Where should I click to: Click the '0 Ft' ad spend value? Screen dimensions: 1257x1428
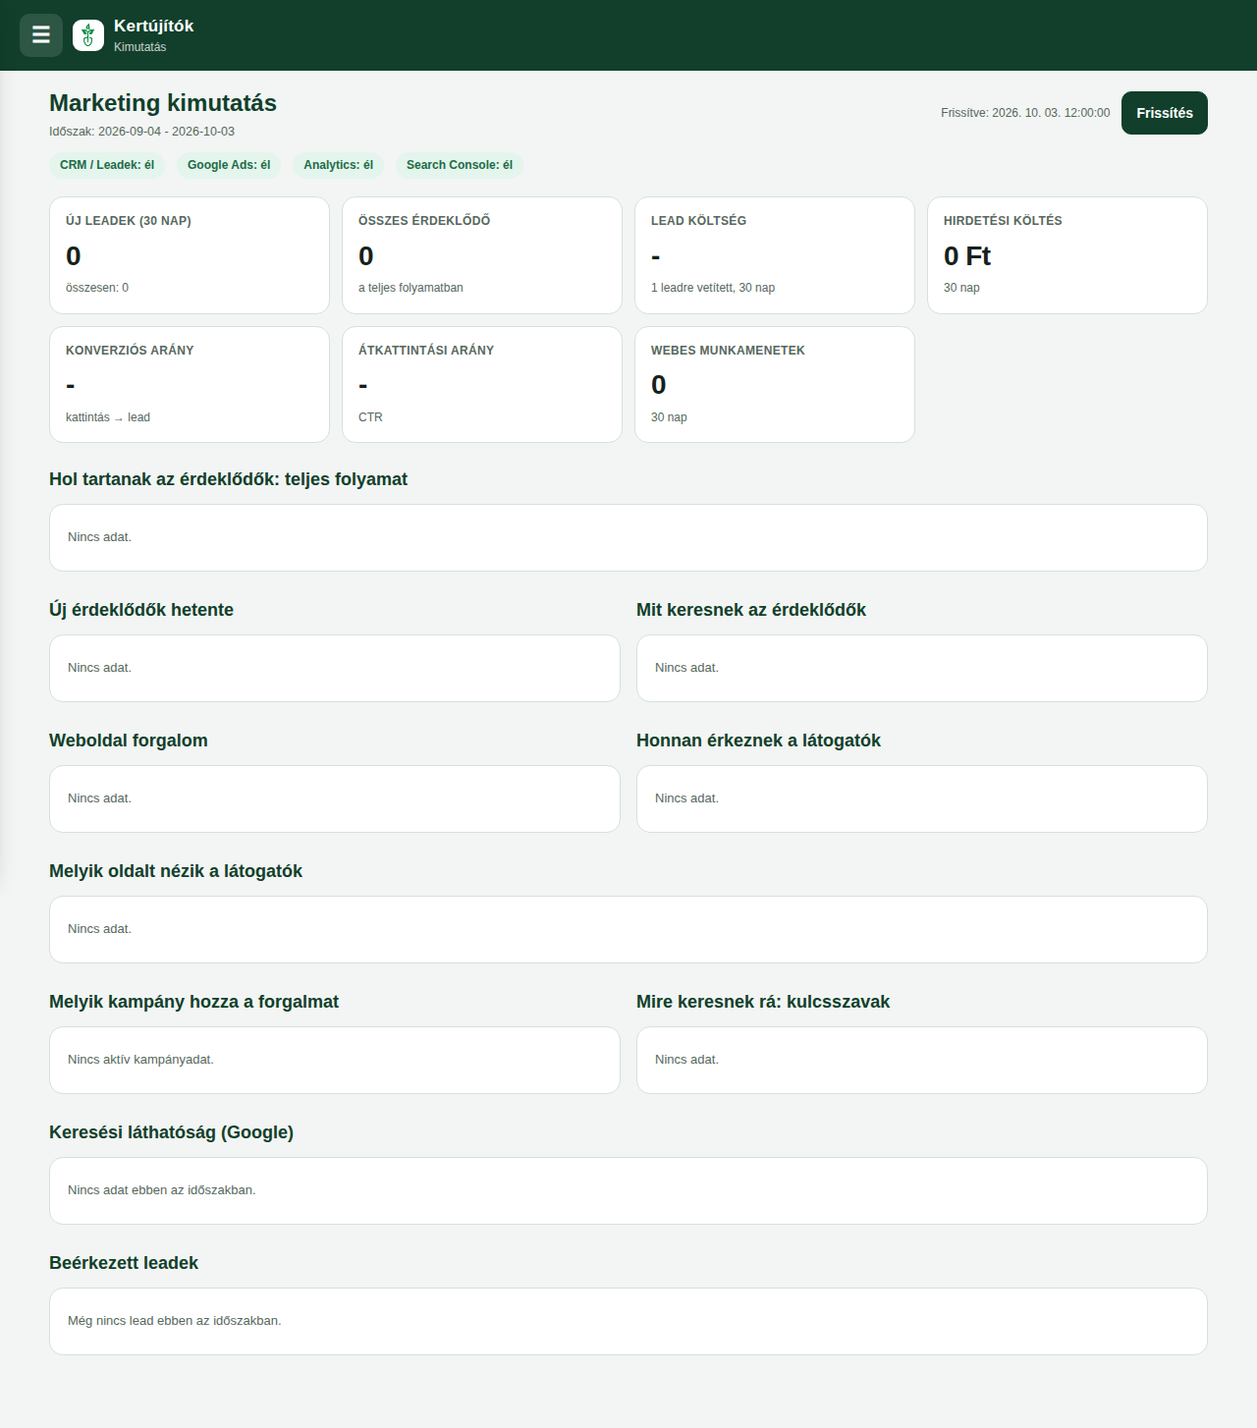pos(967,256)
